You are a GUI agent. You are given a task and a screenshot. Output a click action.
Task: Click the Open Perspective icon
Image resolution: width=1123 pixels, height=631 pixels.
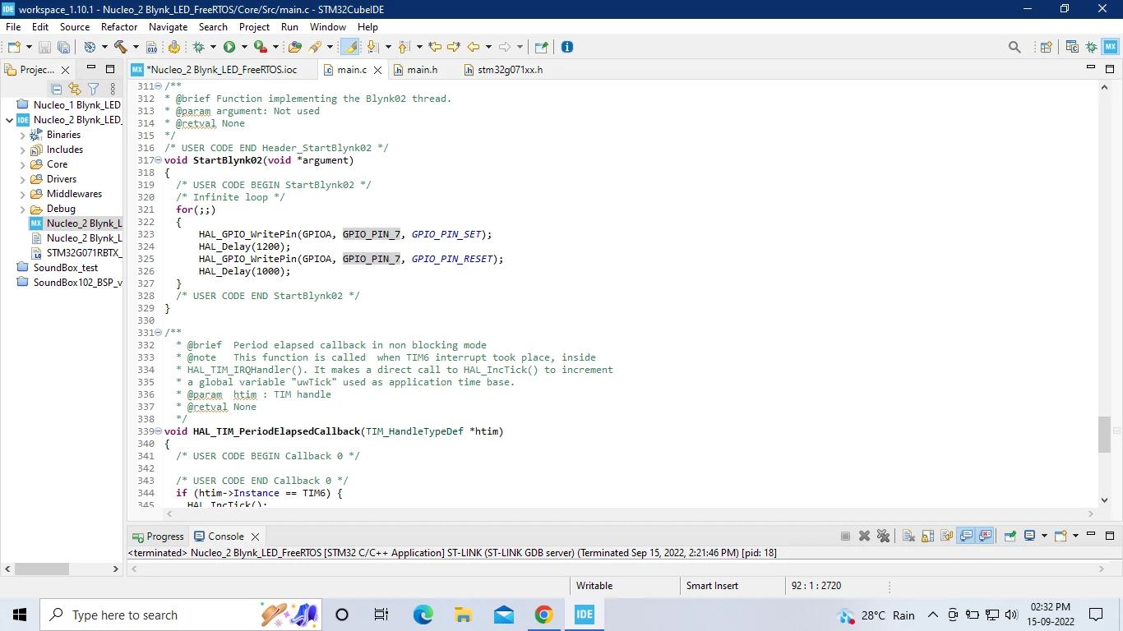pos(1046,47)
